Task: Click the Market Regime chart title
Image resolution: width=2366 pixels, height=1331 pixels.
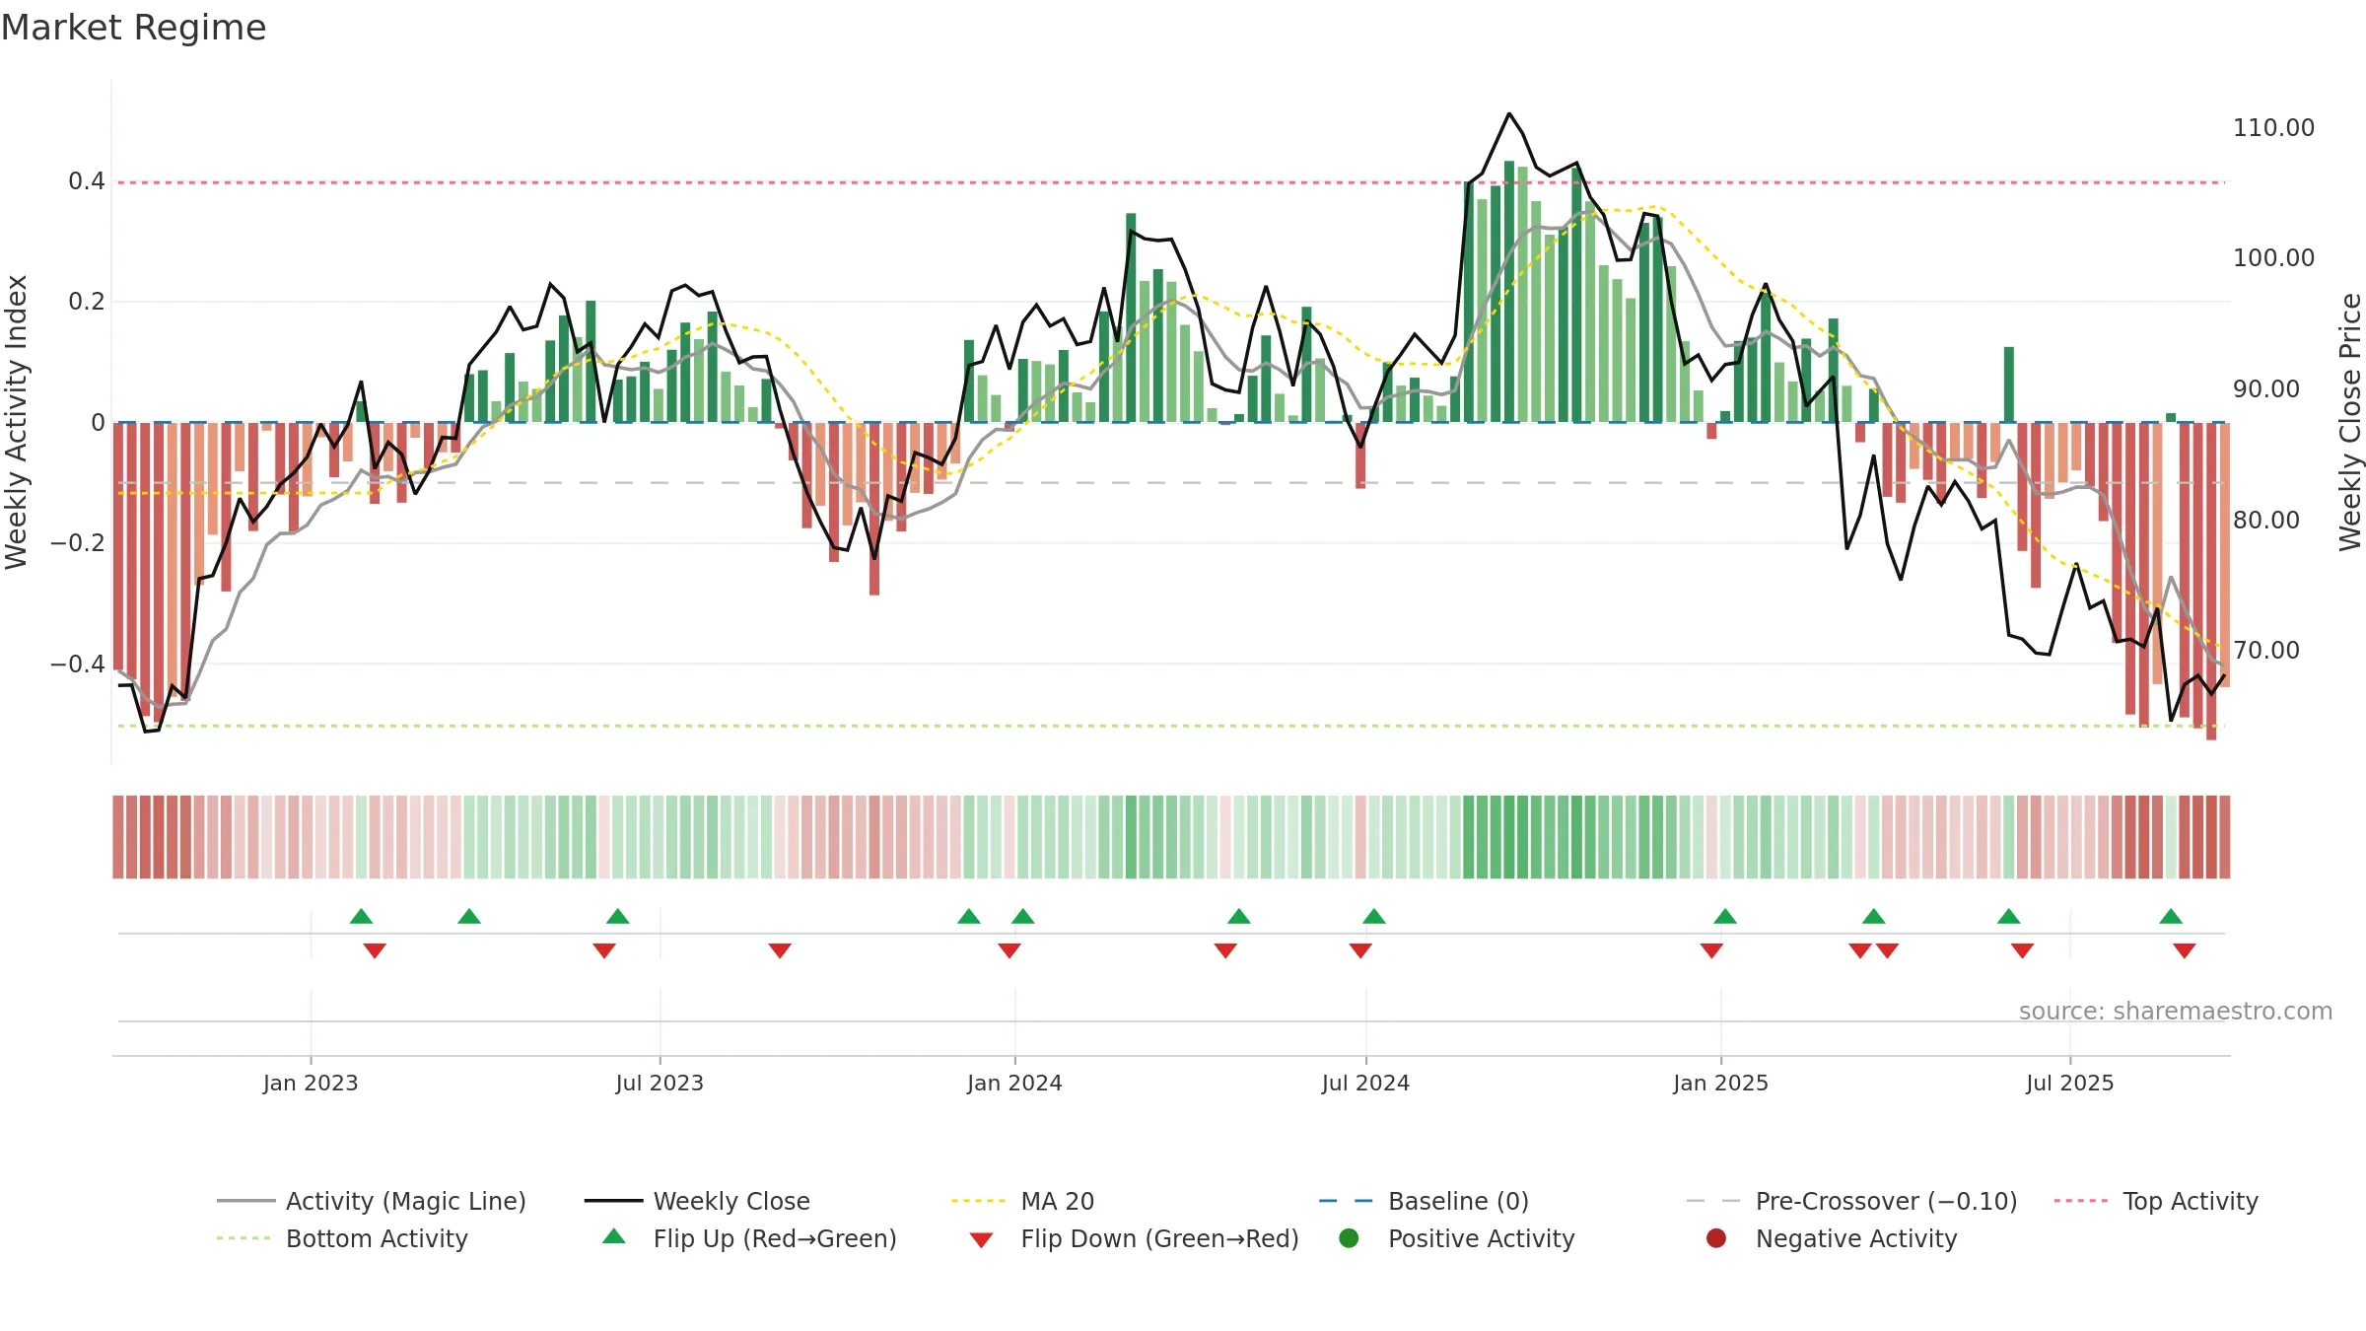Action: [133, 28]
